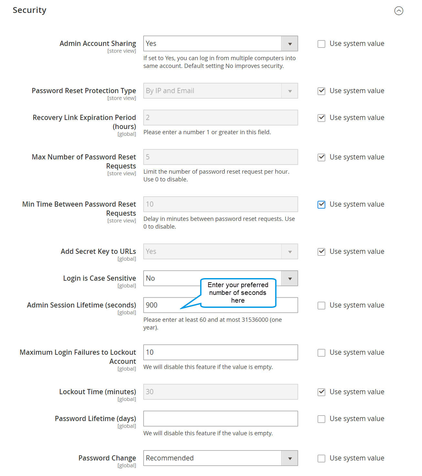This screenshot has height=476, width=422.
Task: Click the empty Password Lifetime days field
Action: 221,419
